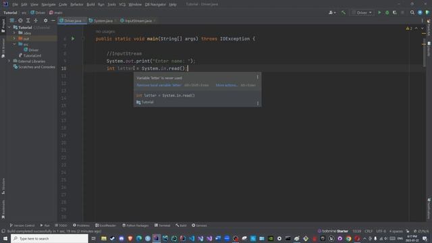Hide the Project panel with minus icon
Screen dimensions: 432x243
pyautogui.click(x=53, y=21)
